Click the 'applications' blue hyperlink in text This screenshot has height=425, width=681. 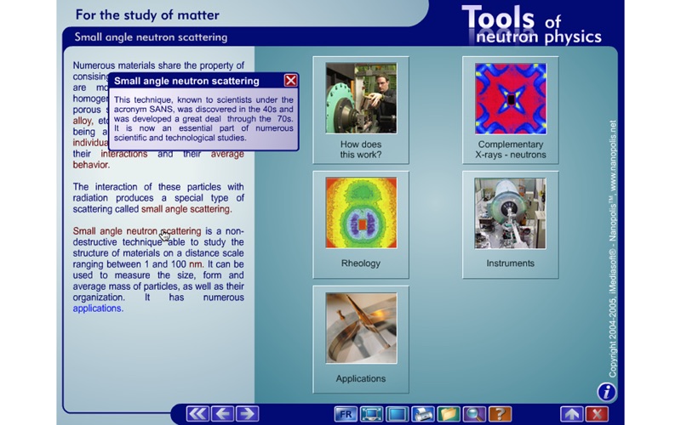98,309
